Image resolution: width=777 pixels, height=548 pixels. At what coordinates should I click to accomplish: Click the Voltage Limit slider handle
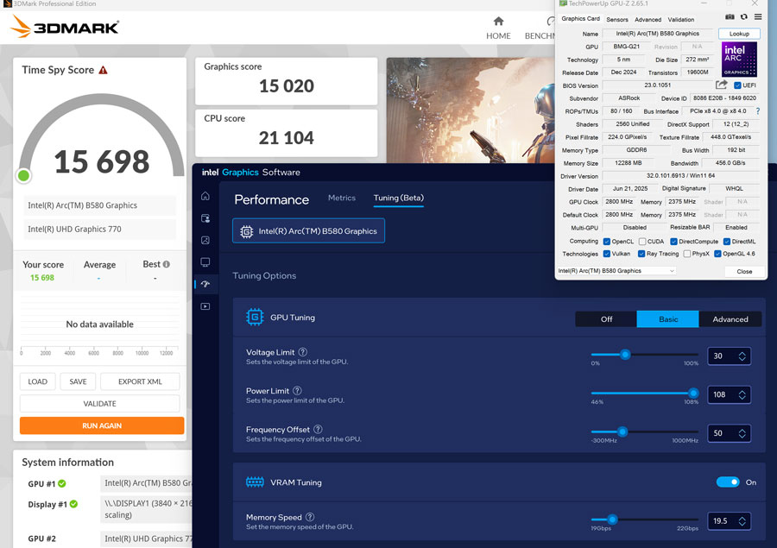(x=625, y=355)
